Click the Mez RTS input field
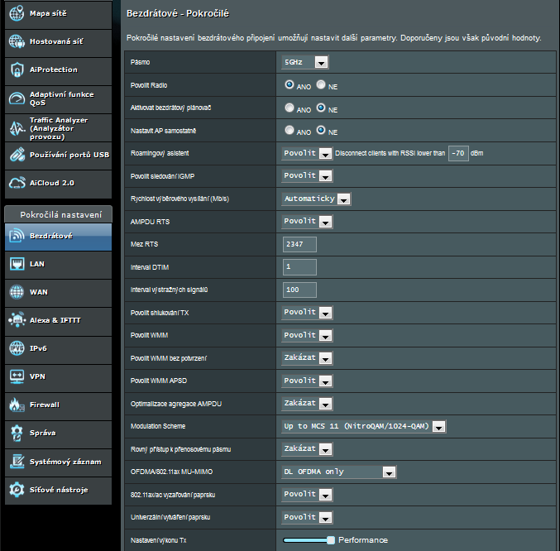The width and height of the screenshot is (560, 551). click(299, 244)
